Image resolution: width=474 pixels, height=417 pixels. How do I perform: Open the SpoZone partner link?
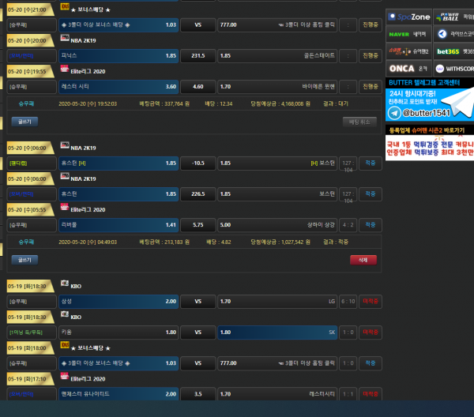click(408, 17)
